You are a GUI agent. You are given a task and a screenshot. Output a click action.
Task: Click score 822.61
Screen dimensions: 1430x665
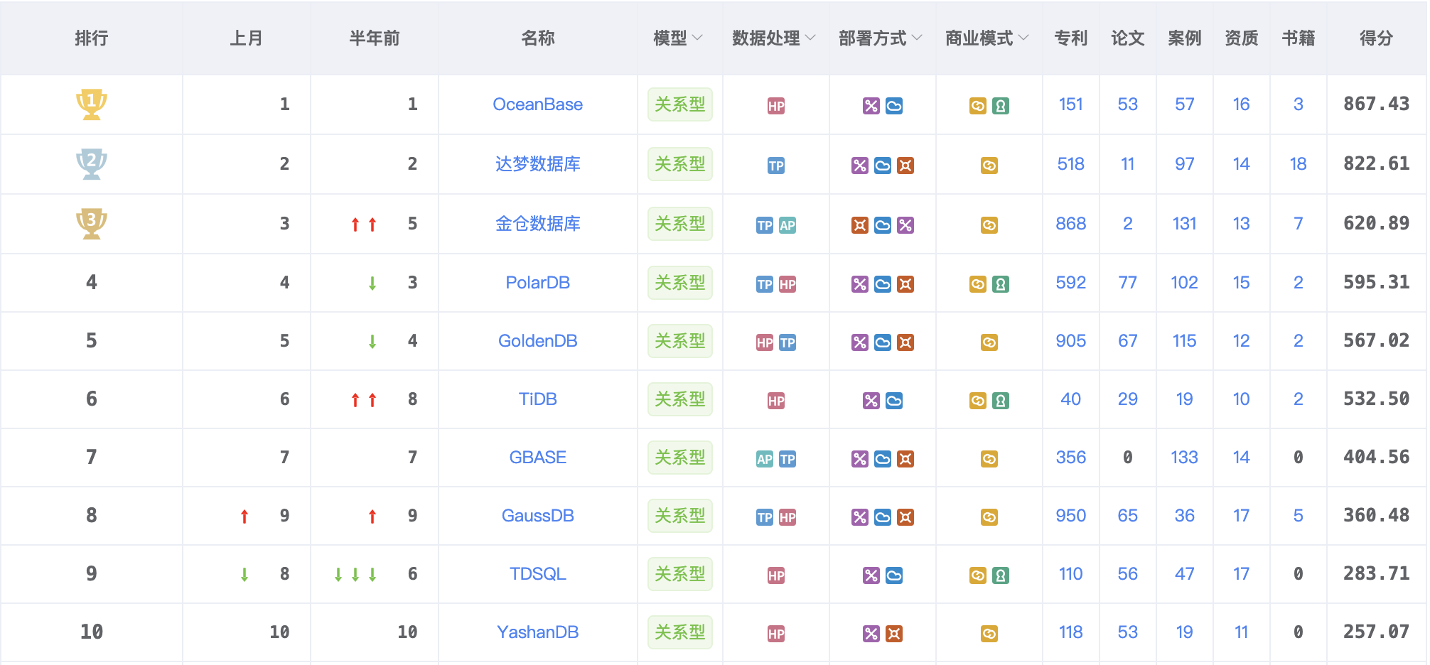click(1377, 164)
